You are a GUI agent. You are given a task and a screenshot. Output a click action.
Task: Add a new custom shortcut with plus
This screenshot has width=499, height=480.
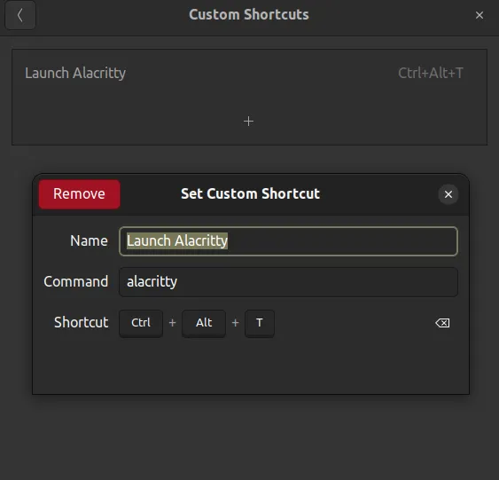pos(248,121)
